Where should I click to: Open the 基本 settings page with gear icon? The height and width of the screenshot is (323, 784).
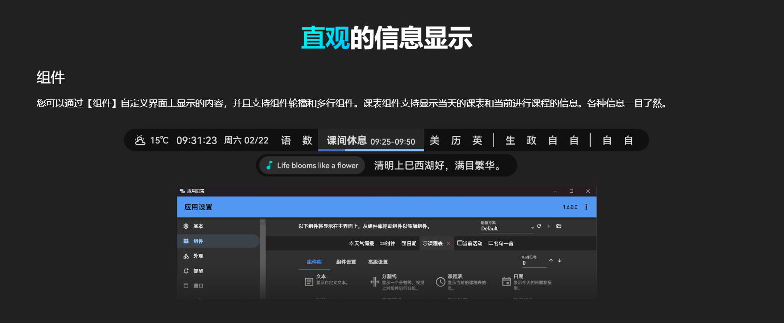coord(218,226)
